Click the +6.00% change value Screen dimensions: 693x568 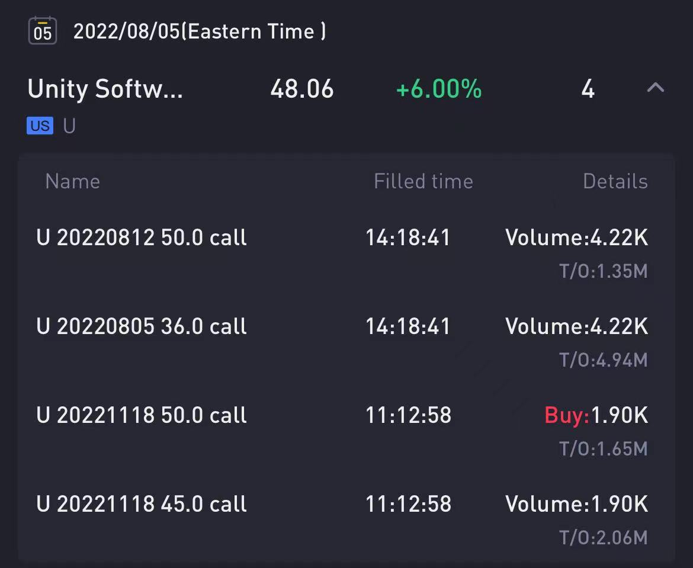point(438,89)
